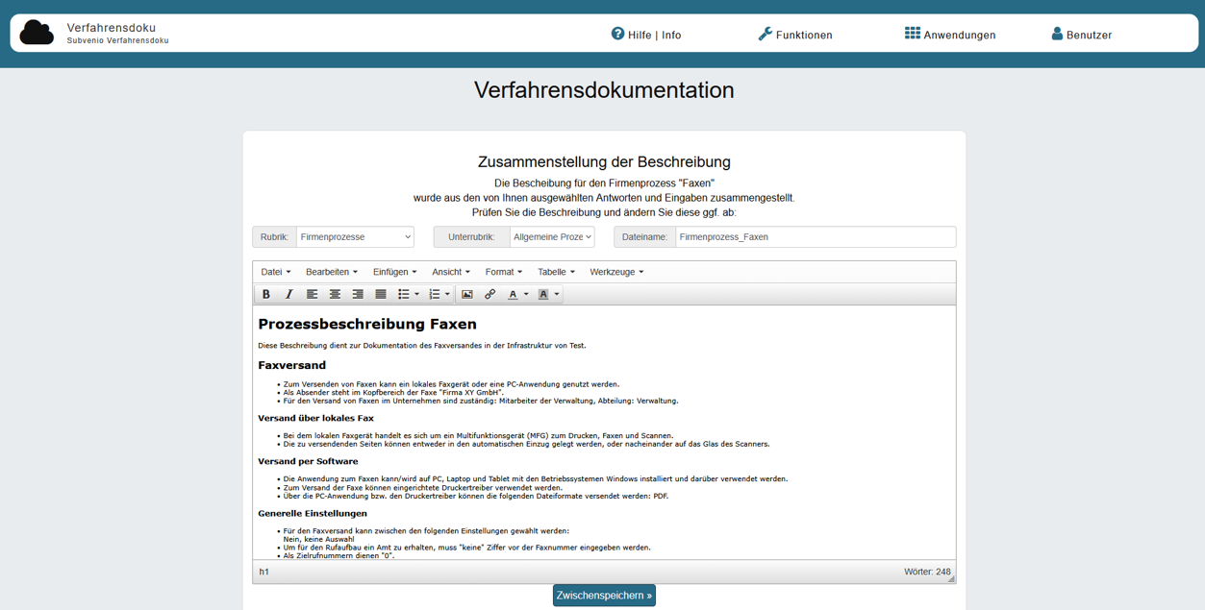Click the 'Prozessbeschreibung Faxen' heading
1205x610 pixels.
click(x=367, y=325)
